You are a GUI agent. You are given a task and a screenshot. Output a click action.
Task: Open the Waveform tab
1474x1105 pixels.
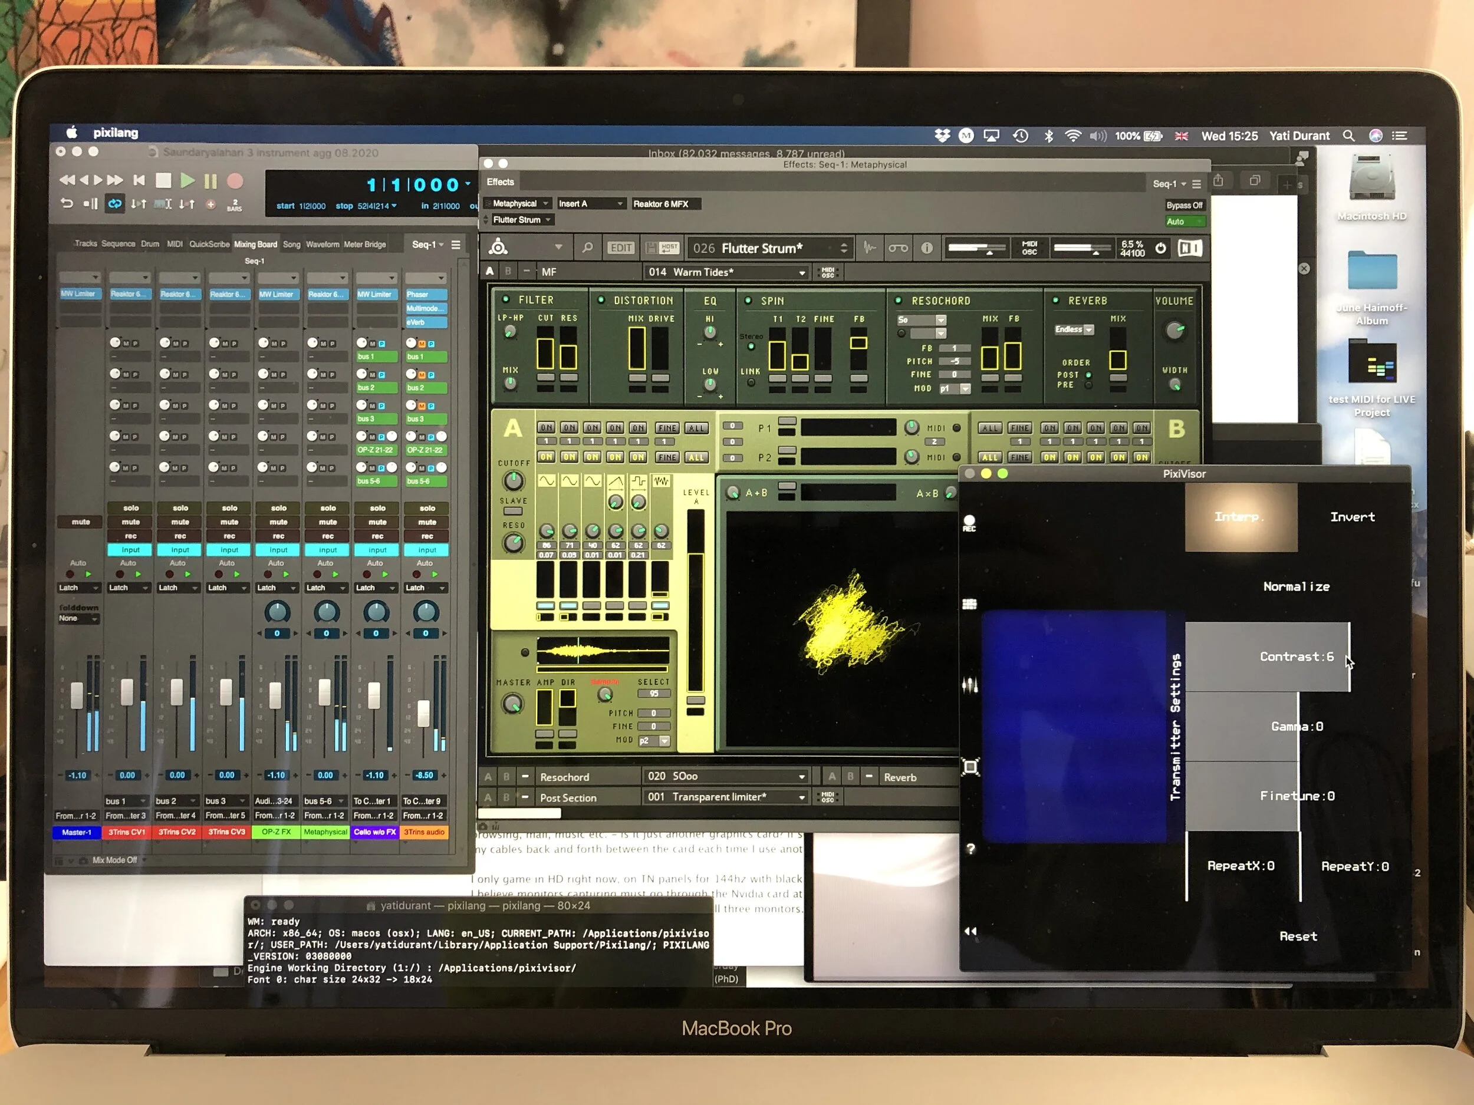[322, 245]
